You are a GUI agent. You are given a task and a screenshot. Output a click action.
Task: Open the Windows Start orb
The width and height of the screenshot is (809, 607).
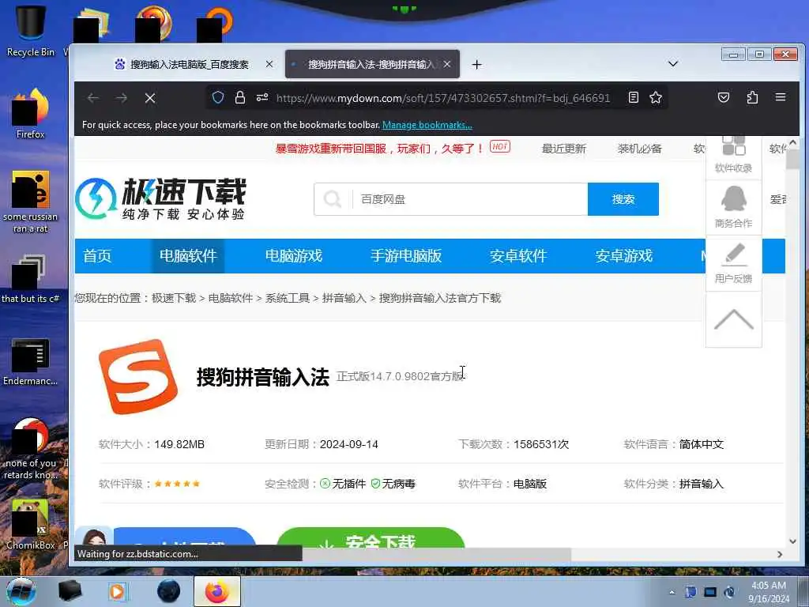21,591
